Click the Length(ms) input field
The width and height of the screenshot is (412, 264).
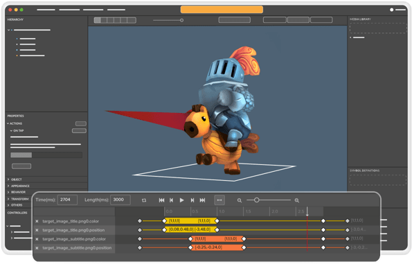pyautogui.click(x=120, y=200)
